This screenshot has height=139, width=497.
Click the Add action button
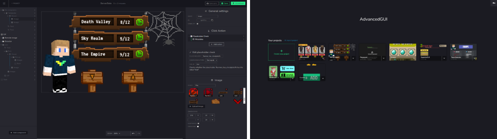coord(216,44)
